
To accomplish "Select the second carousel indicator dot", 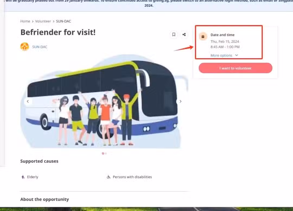I will pyautogui.click(x=106, y=153).
